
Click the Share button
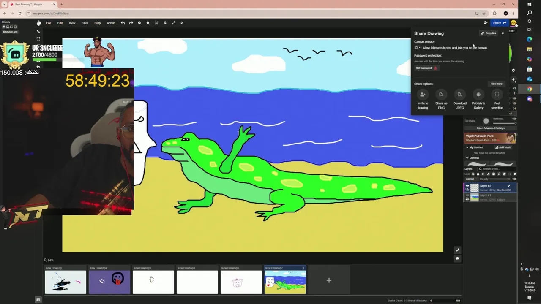click(x=499, y=23)
